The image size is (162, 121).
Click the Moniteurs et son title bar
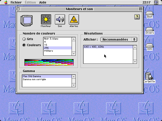point(79,9)
